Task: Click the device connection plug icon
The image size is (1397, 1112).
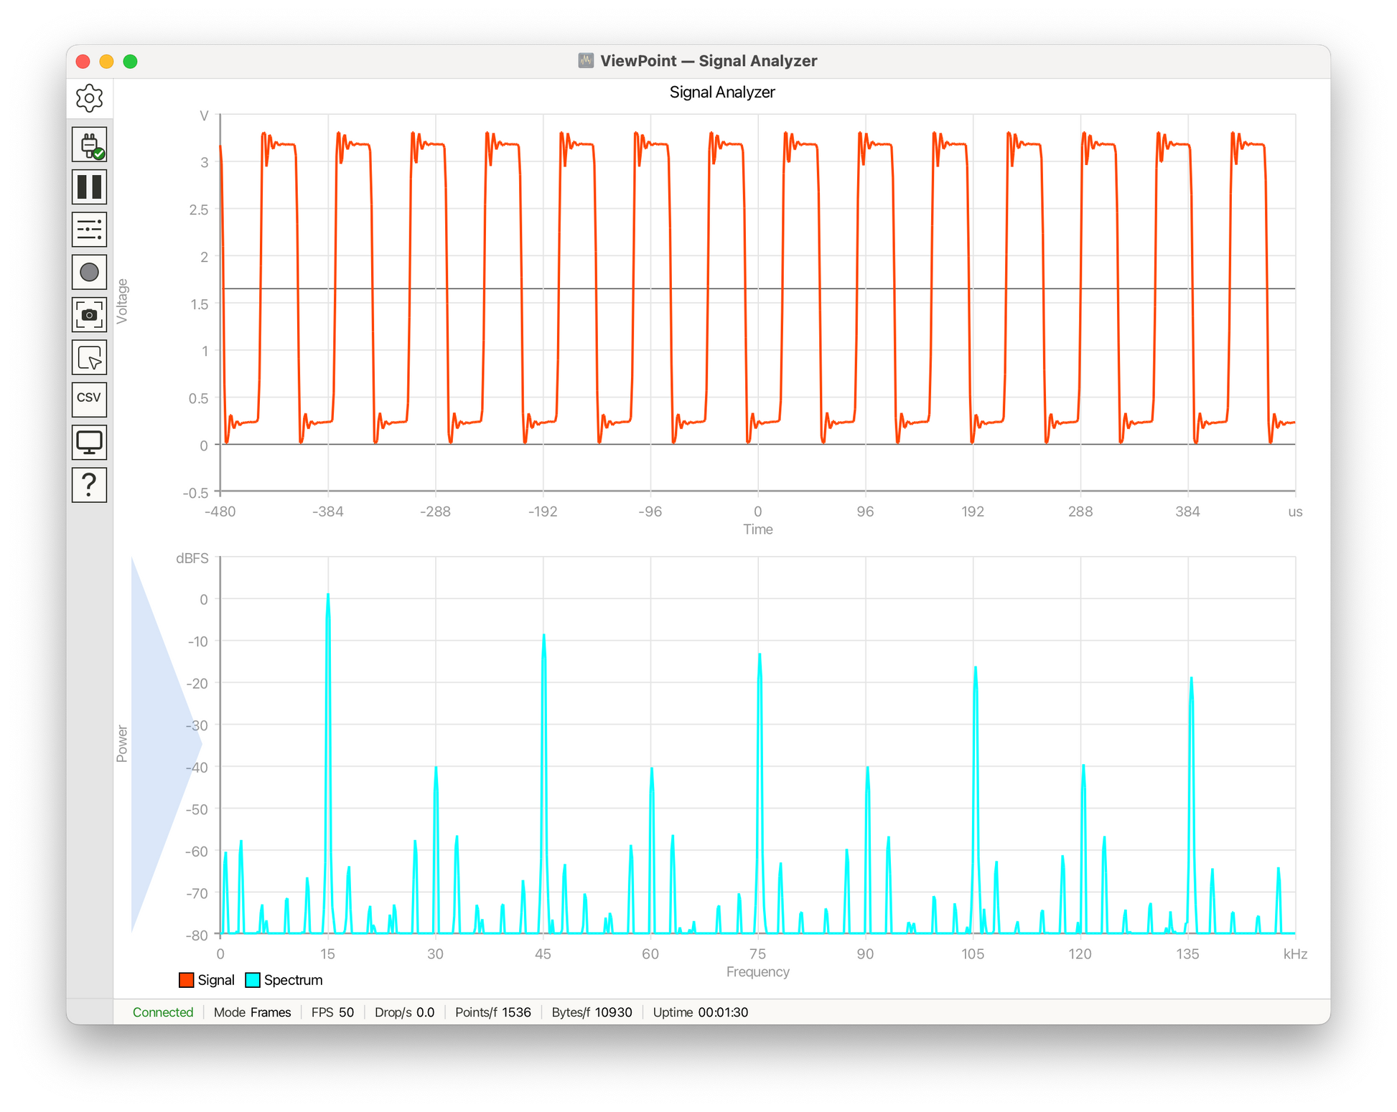Action: (89, 145)
